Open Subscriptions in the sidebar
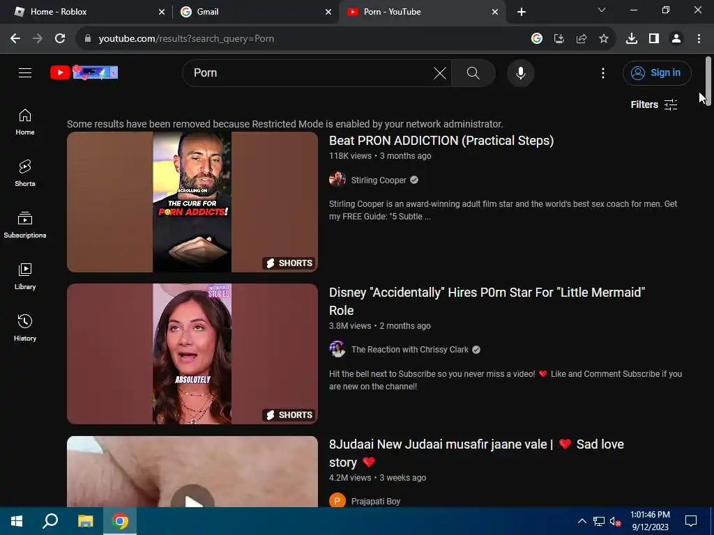714x535 pixels. coord(25,225)
